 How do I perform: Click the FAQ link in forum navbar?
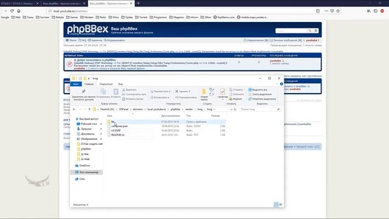[x=82, y=40]
